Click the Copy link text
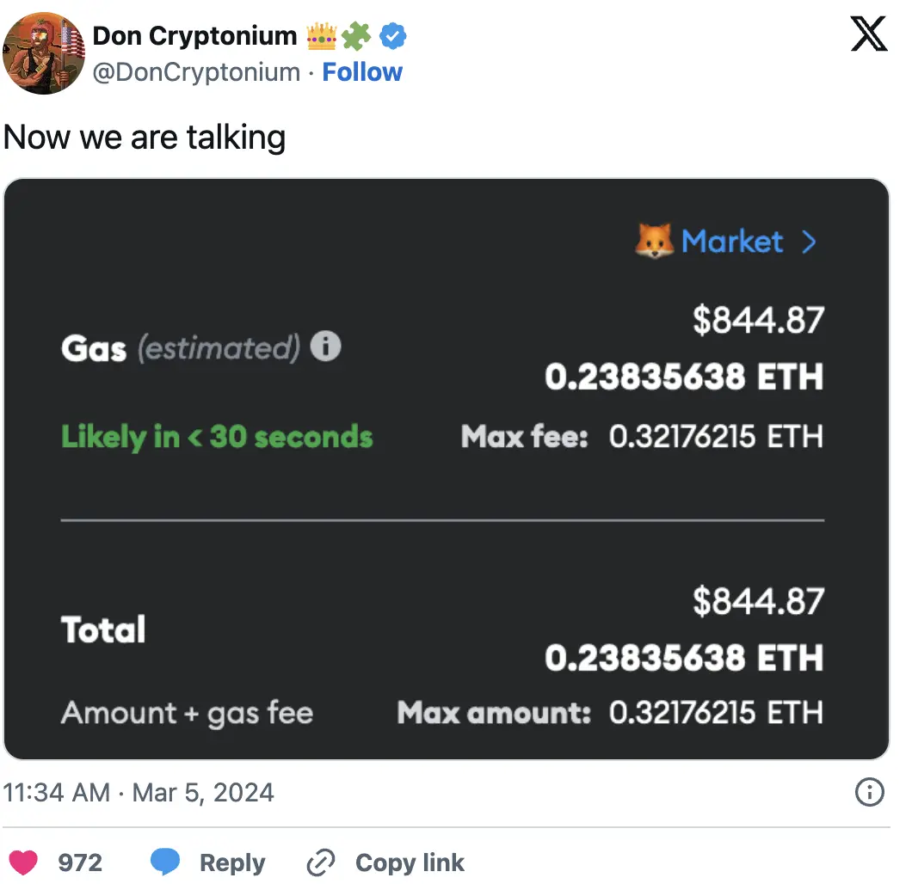This screenshot has height=884, width=912. [410, 863]
